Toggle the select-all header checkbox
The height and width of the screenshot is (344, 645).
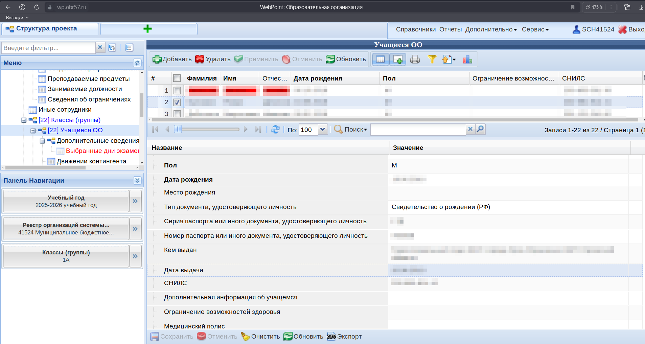pos(177,78)
